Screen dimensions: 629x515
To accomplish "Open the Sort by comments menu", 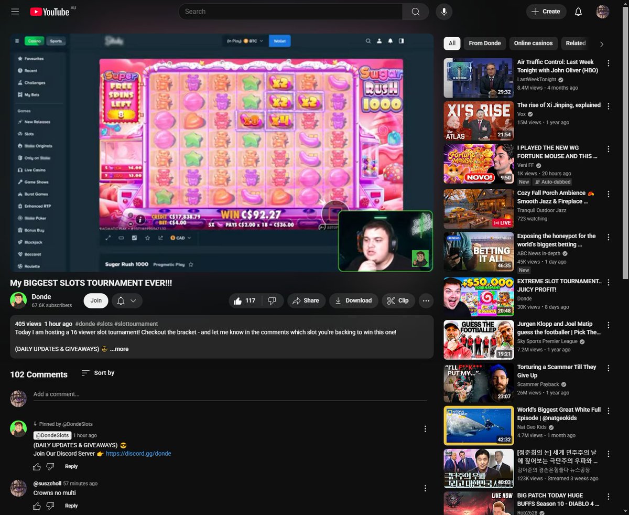I will [x=98, y=373].
